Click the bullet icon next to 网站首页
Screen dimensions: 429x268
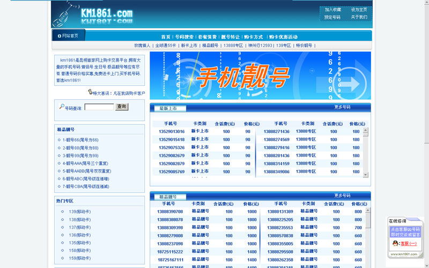click(x=58, y=36)
